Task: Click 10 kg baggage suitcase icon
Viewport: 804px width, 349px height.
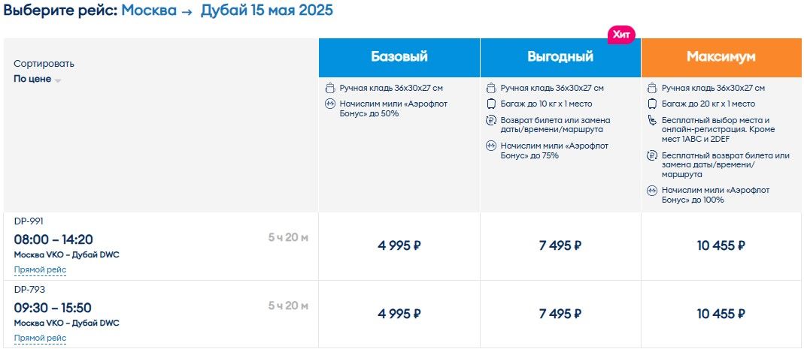Action: pyautogui.click(x=491, y=104)
